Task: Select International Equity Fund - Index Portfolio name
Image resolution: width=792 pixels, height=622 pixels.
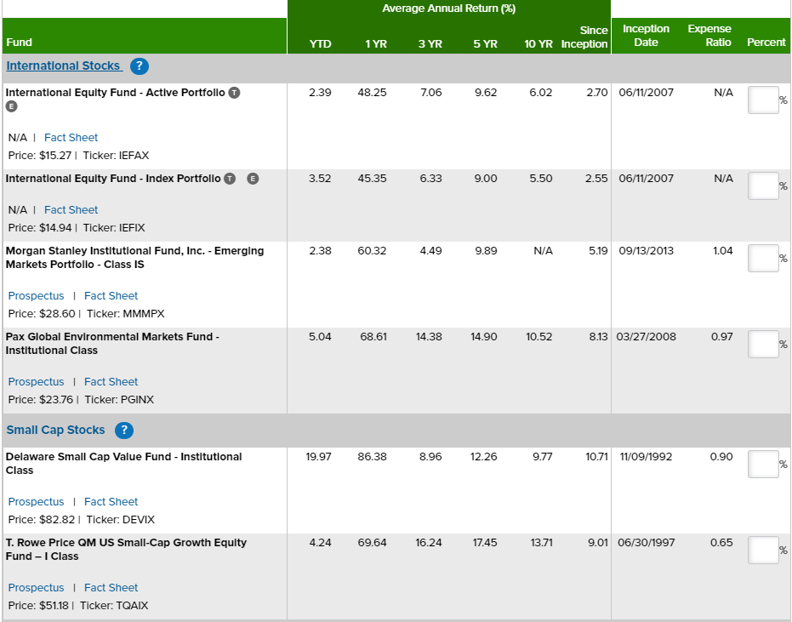Action: pos(113,179)
